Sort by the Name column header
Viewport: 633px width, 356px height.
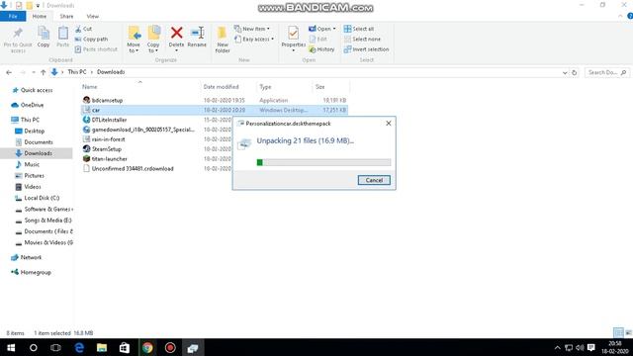coord(90,87)
